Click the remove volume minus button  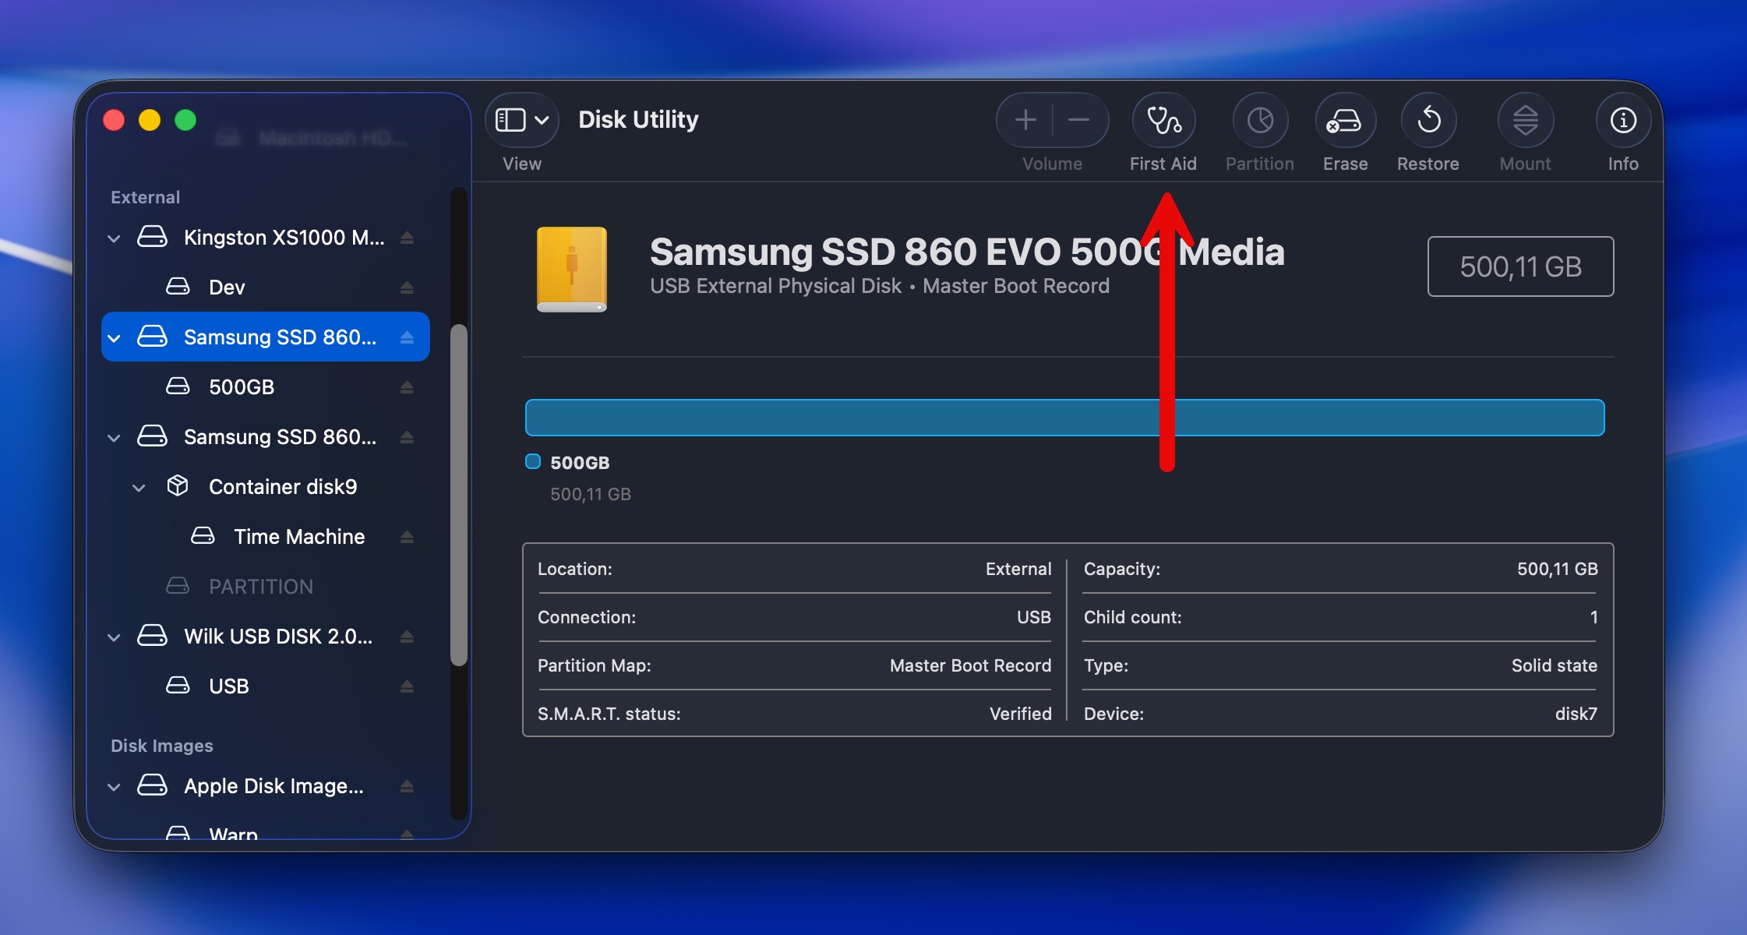[x=1078, y=120]
